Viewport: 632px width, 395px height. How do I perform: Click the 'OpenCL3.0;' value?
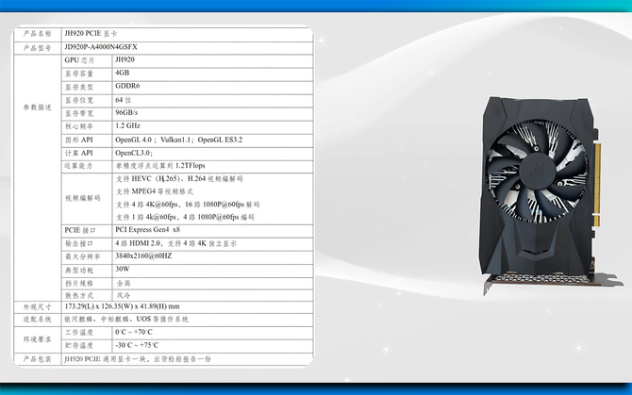point(134,153)
